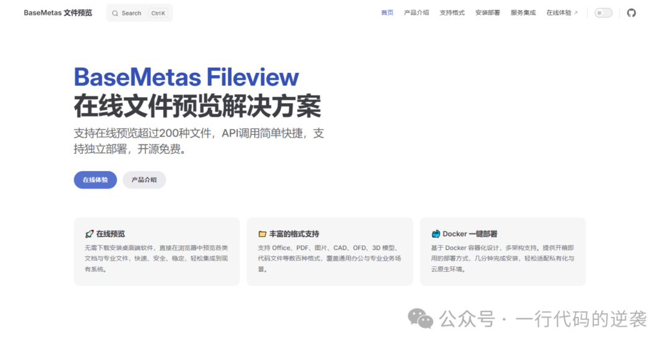This screenshot has width=668, height=346.
Task: Click the gray 产品介绍 button
Action: (x=144, y=180)
